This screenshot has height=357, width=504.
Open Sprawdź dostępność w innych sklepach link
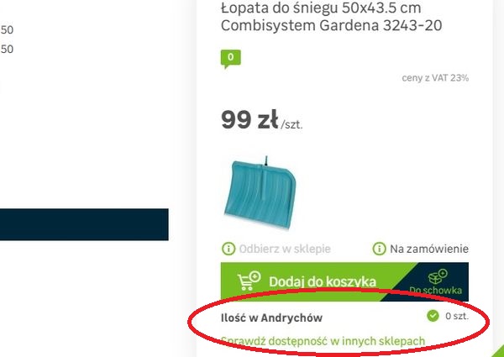[323, 341]
